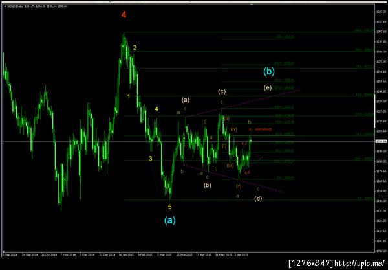388x270 pixels.
Task: Click the 1327.35 price axis label
Action: (x=382, y=12)
